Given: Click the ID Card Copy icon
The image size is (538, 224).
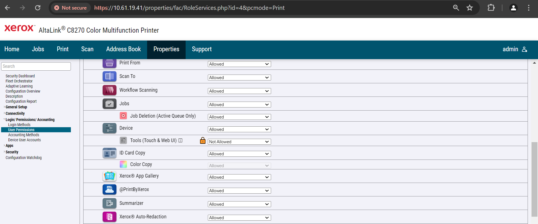Looking at the screenshot, I should [x=109, y=153].
